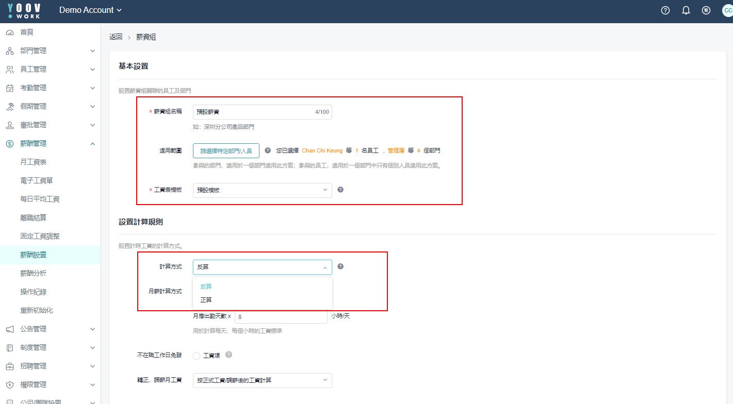Open the 工資表模板 dropdown
733x404 pixels.
click(262, 190)
